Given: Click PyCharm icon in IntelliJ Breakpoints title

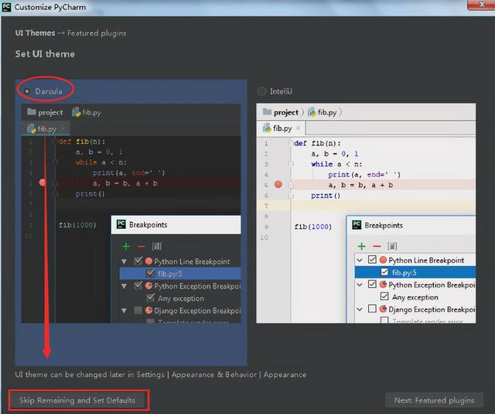Looking at the screenshot, I should (357, 225).
